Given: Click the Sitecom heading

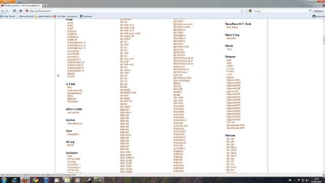Looking at the screenshot, I should 230,135.
